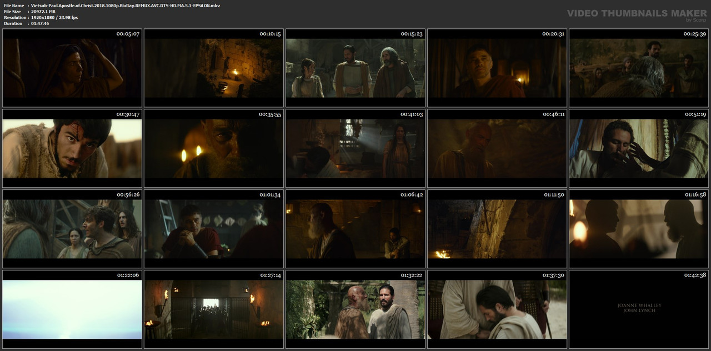This screenshot has height=351, width=711.
Task: Select the silhouette frame at 01:16:58
Action: 639,229
